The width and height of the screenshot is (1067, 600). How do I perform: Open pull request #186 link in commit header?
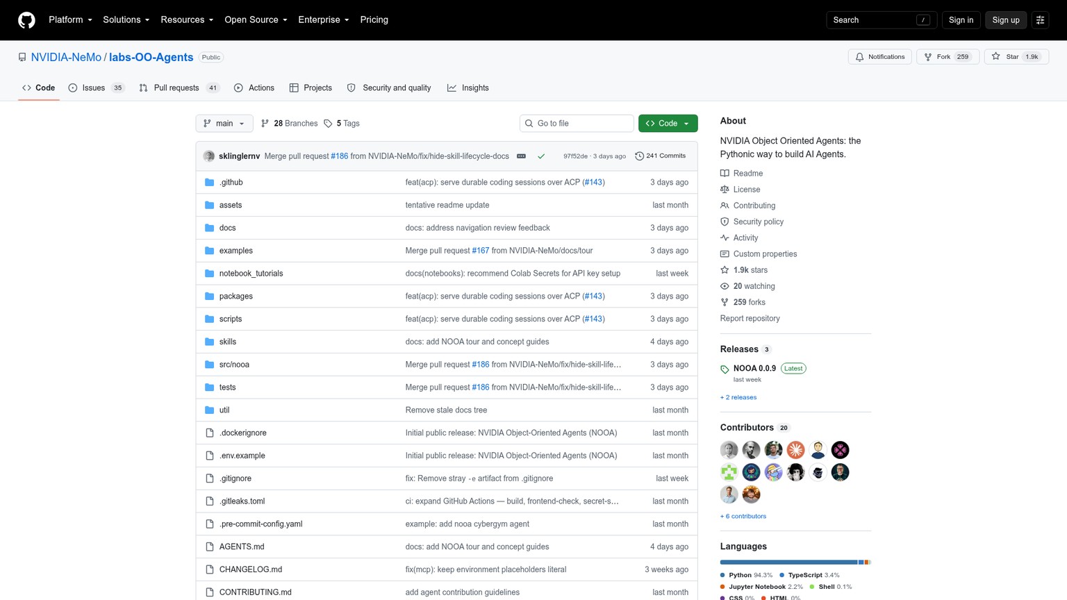point(340,156)
